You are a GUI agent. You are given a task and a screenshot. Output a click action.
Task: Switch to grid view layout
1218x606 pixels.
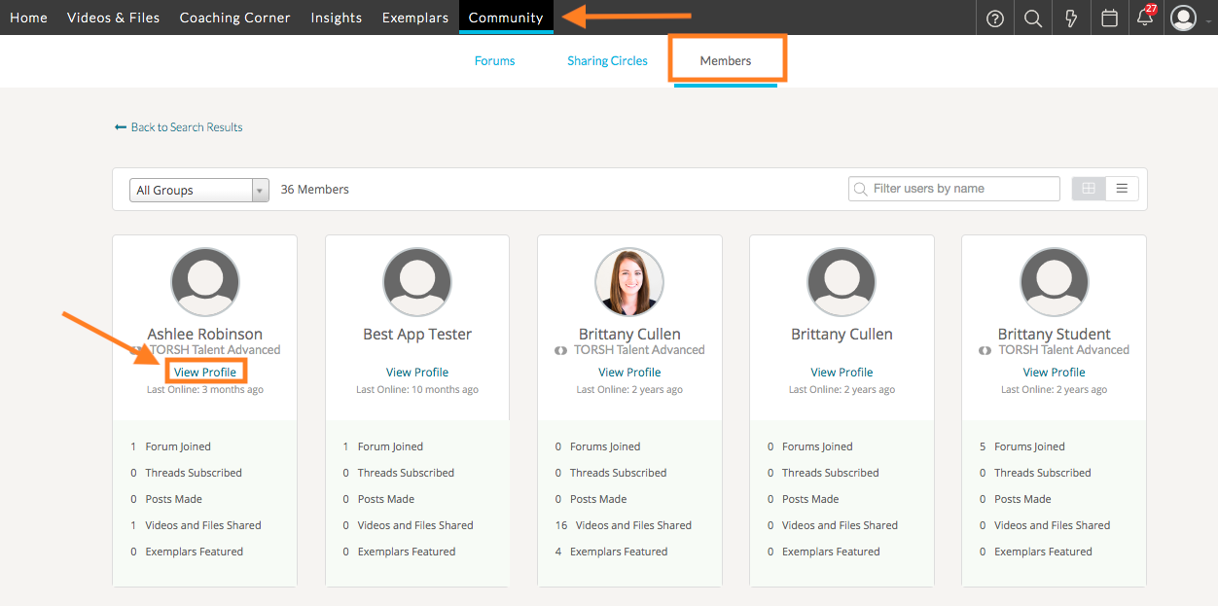pyautogui.click(x=1089, y=189)
